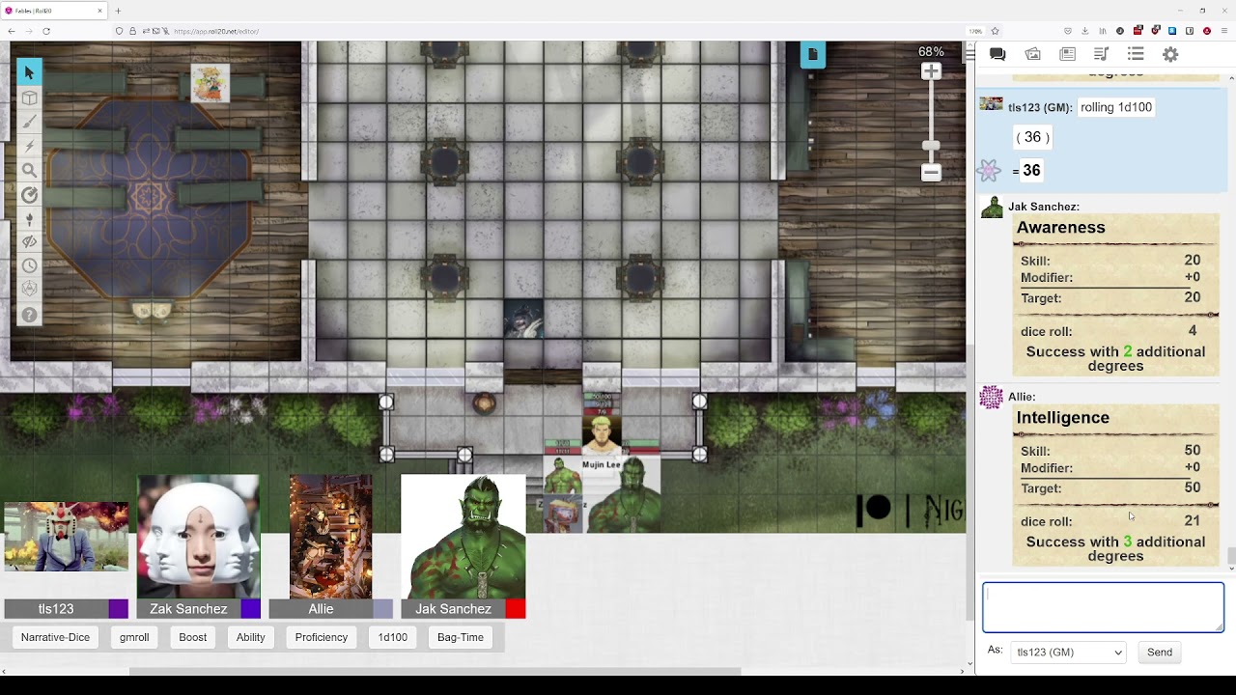Open the FX lightning tool
The image size is (1236, 695).
pos(29,146)
